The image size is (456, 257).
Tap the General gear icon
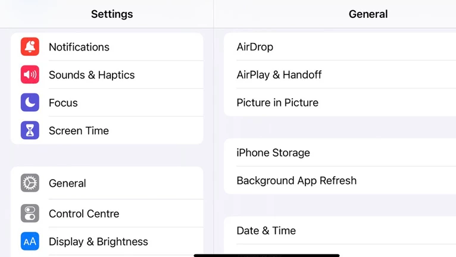30,183
